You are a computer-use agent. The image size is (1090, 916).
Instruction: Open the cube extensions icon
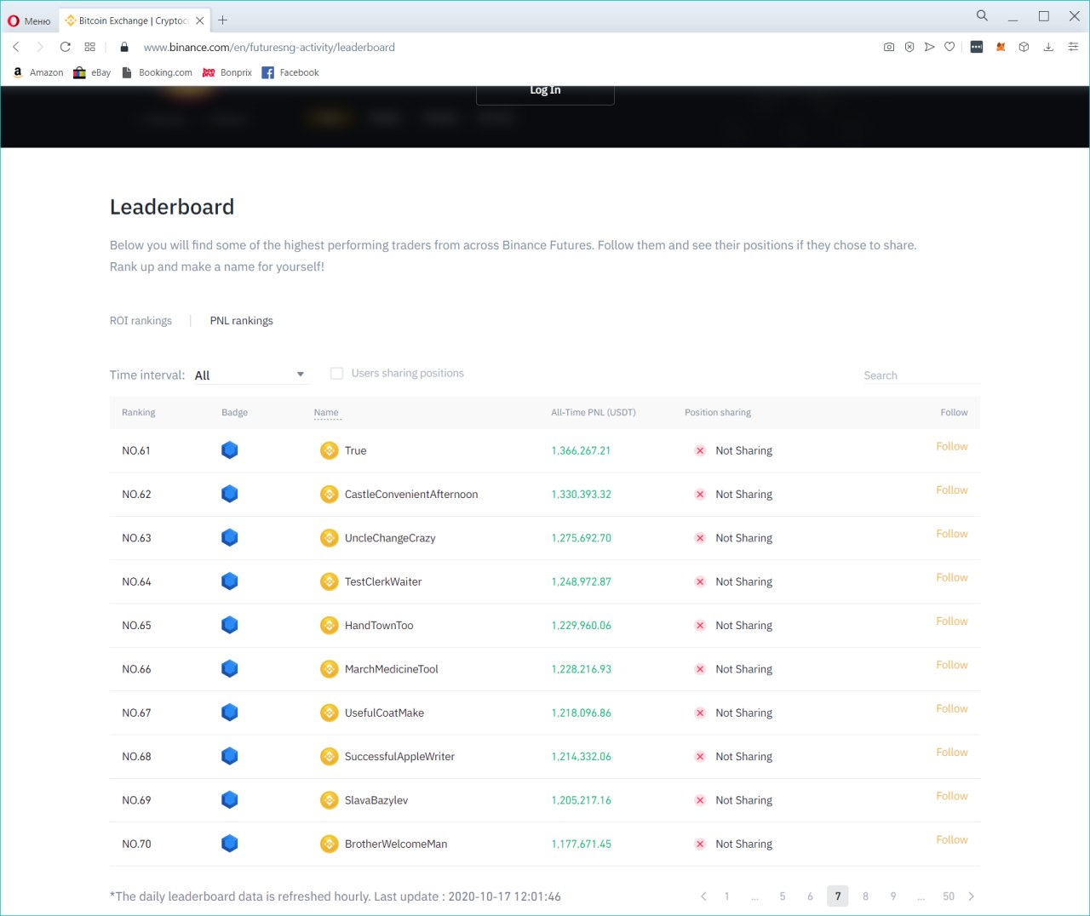click(1024, 47)
